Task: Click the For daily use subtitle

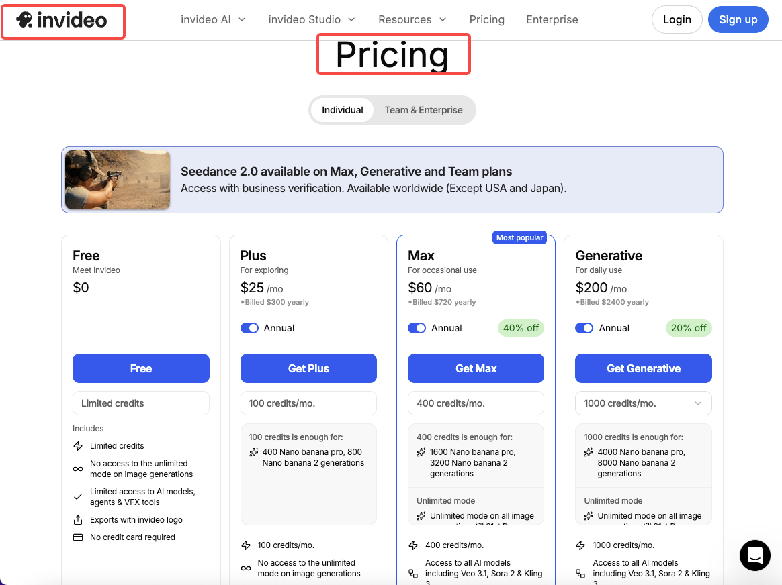Action: click(599, 270)
